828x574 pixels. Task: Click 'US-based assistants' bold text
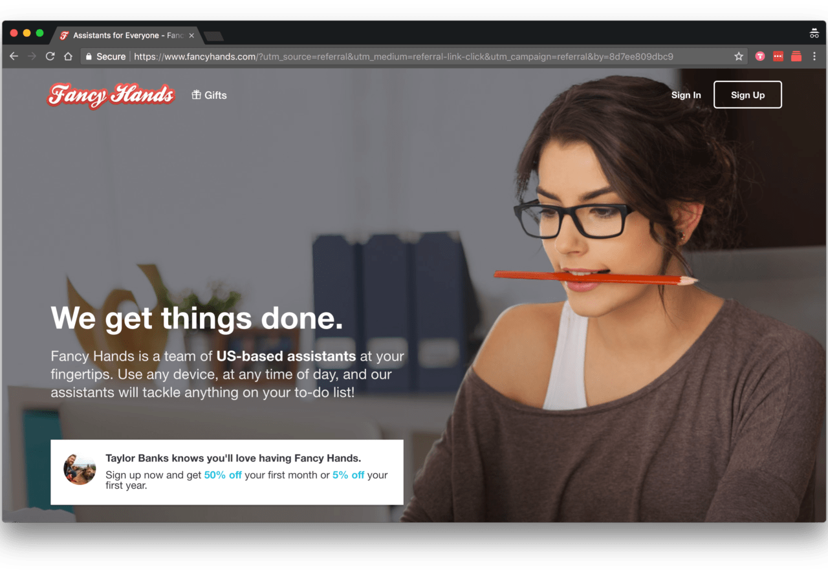[x=286, y=356]
